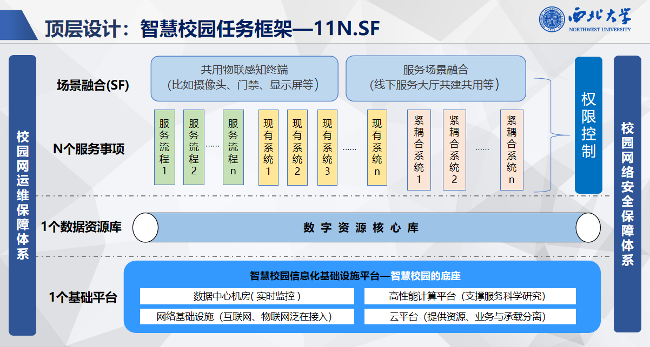The image size is (650, 347).
Task: Select the 共用物联感知终端 rounded box
Action: [x=244, y=78]
